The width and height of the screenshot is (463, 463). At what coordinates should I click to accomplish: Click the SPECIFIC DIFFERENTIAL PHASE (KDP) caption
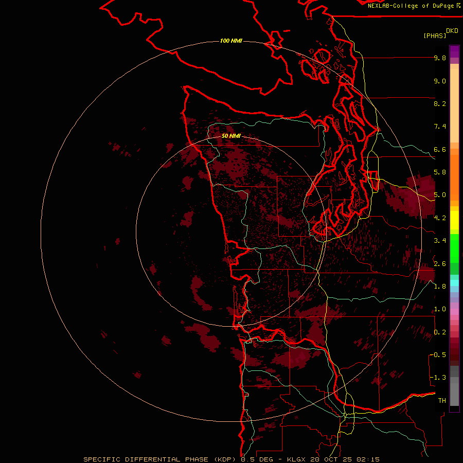point(161,459)
